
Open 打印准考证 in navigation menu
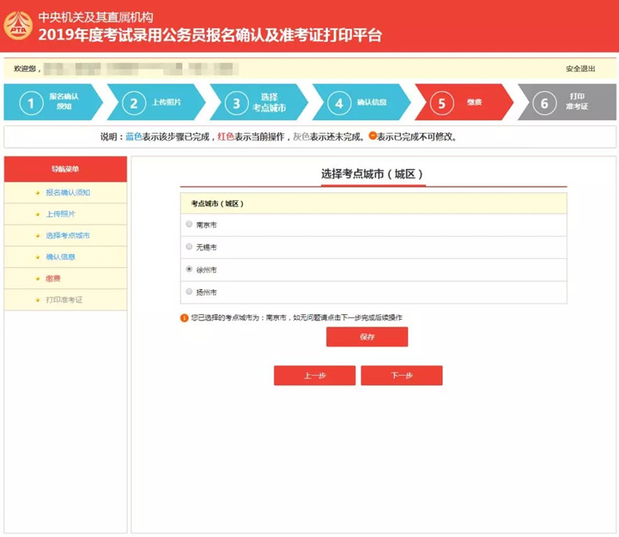tap(64, 299)
